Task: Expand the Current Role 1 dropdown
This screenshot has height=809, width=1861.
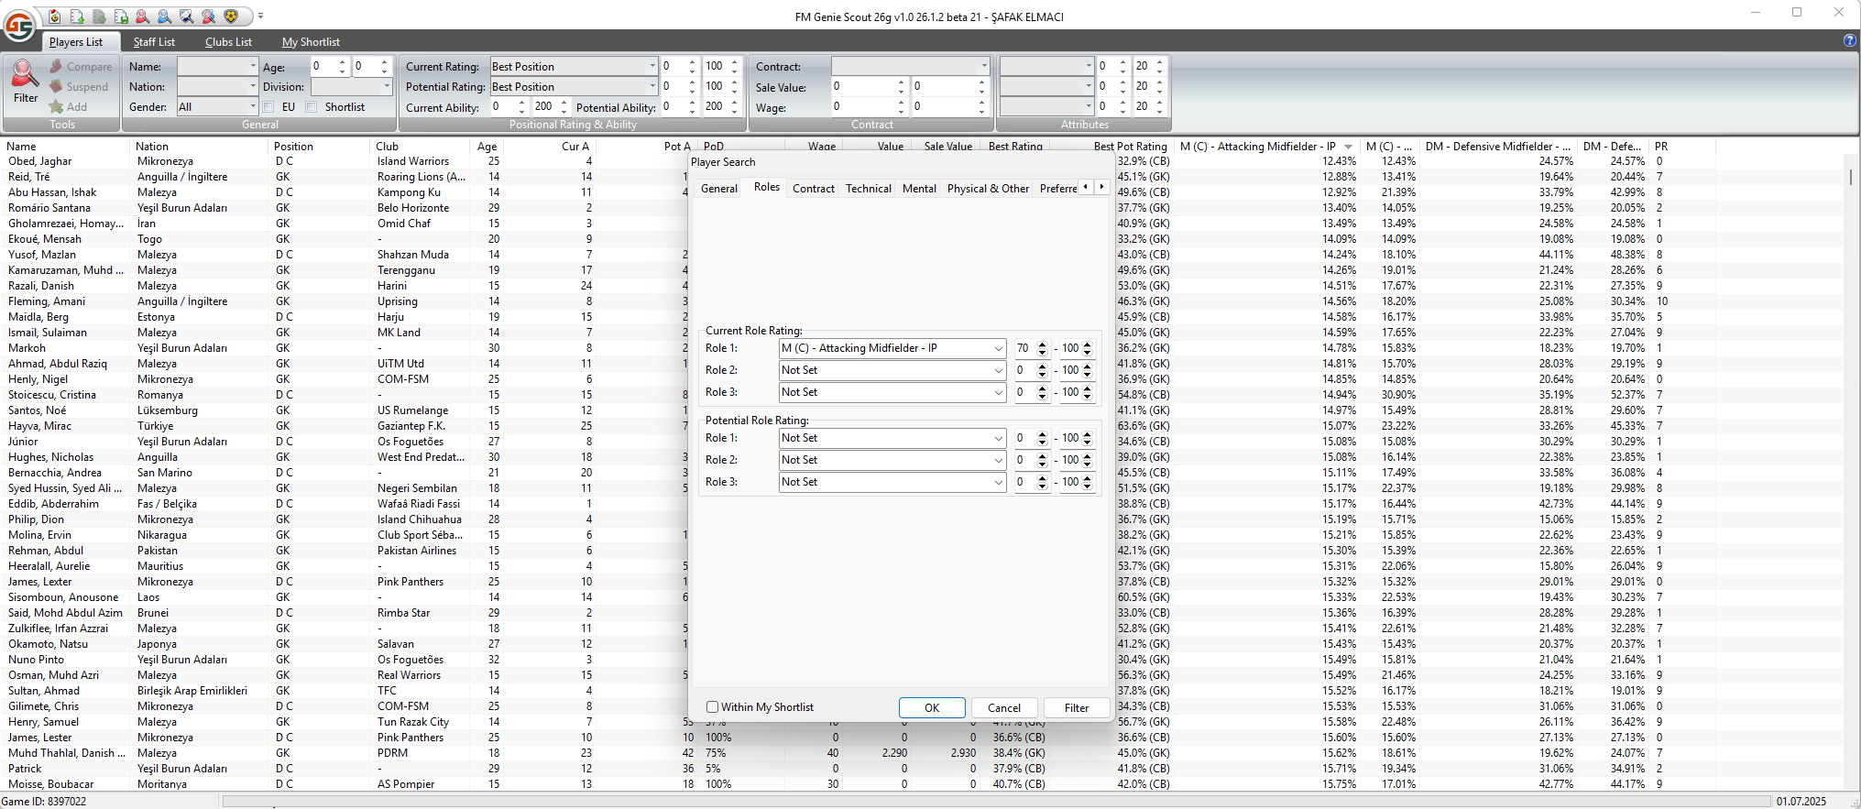Action: [x=998, y=348]
